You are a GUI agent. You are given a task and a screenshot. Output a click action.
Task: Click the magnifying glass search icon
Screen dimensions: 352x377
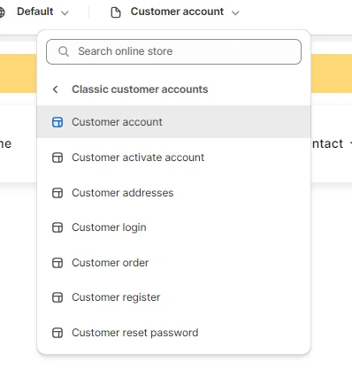click(64, 51)
